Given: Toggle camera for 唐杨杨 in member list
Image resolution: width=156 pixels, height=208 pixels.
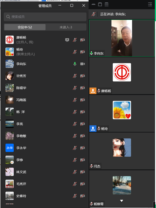Looking at the screenshot, I should pyautogui.click(x=82, y=40).
